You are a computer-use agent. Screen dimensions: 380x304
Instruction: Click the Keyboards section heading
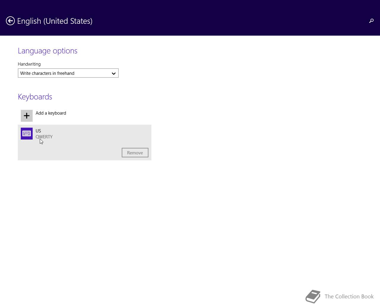pos(35,97)
